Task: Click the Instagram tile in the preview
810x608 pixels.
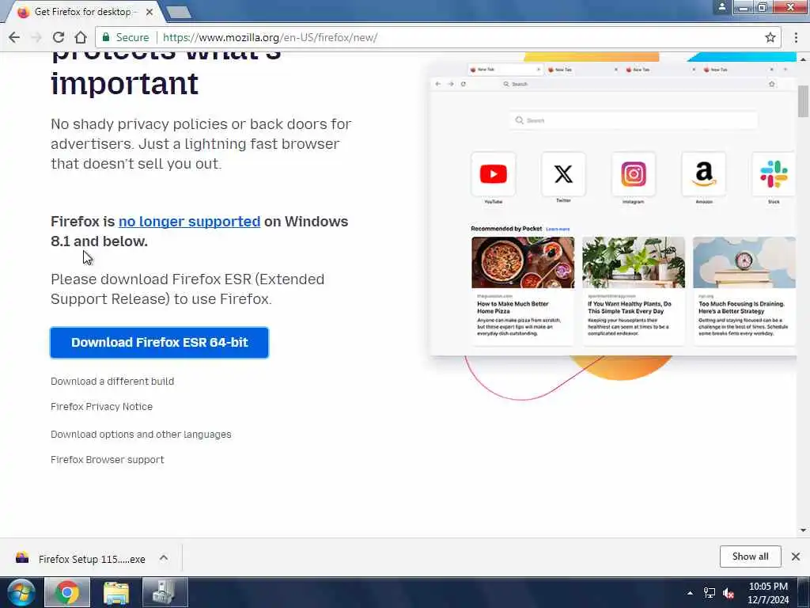Action: (x=634, y=174)
